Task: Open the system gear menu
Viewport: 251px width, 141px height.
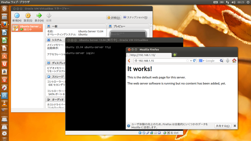Action: [248, 2]
